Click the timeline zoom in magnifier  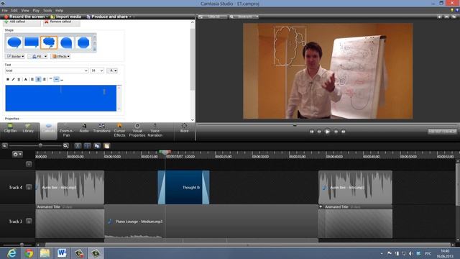(x=65, y=145)
